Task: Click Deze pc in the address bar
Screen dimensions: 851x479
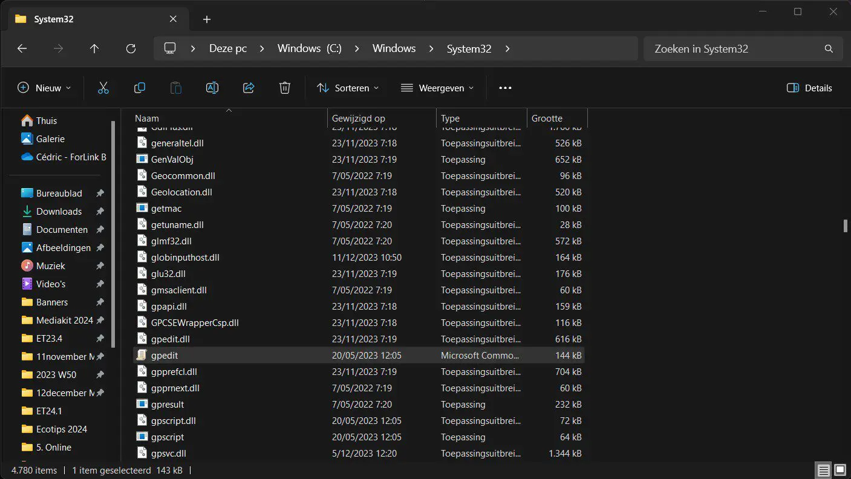Action: click(x=228, y=49)
